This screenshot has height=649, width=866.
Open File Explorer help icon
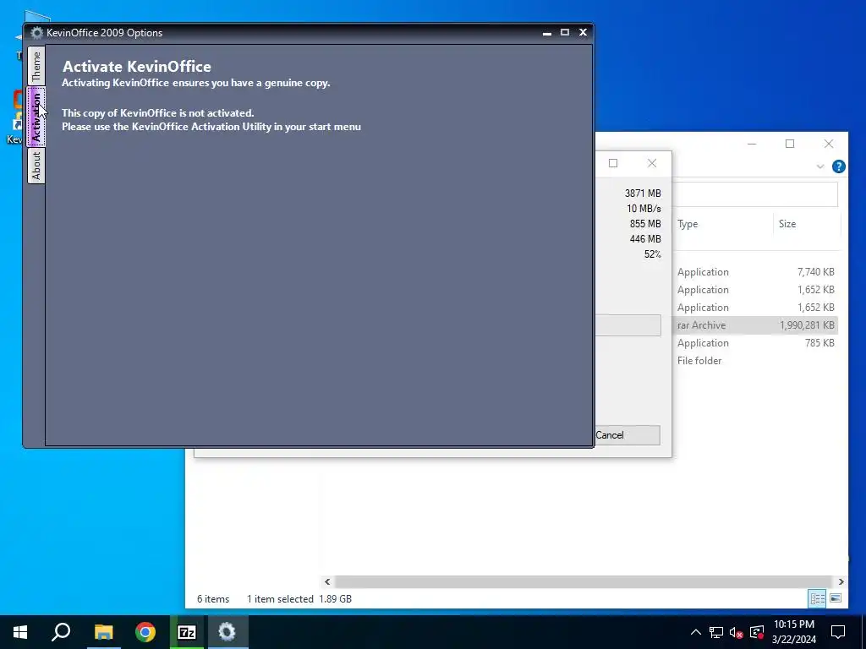click(838, 166)
